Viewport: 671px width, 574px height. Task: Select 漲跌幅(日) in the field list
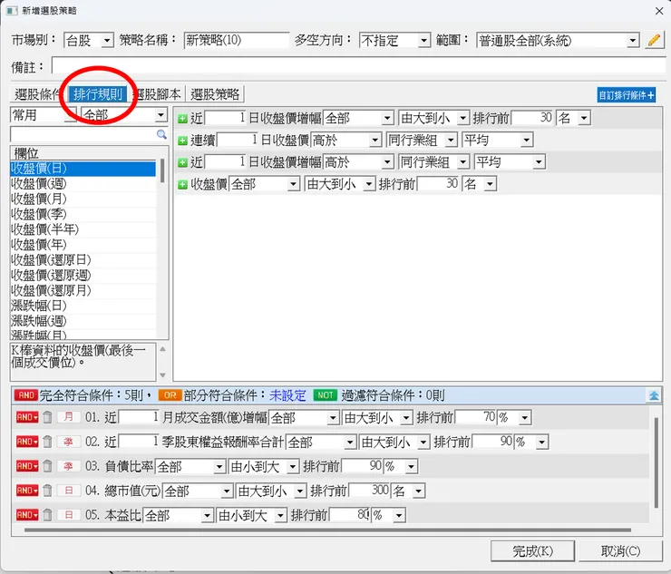coord(83,306)
